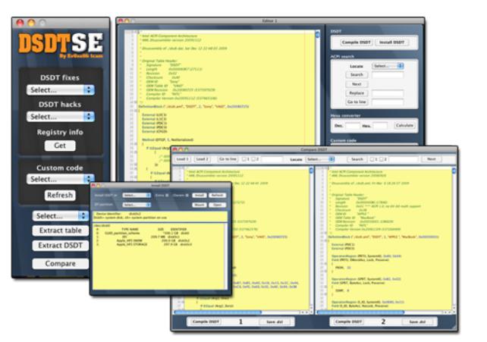487x342 pixels.
Task: Click Save .dsl under Compare pane 2
Action: point(418,322)
